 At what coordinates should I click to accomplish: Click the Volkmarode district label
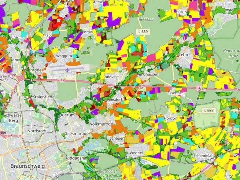tap(101, 124)
